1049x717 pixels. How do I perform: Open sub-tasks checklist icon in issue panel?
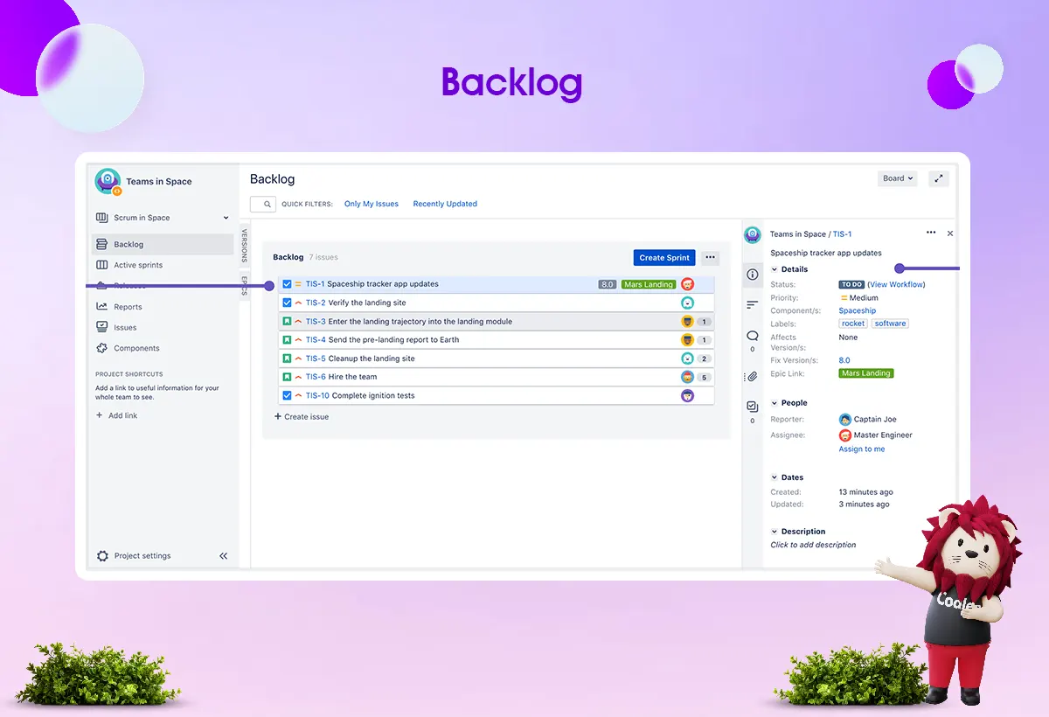click(752, 407)
